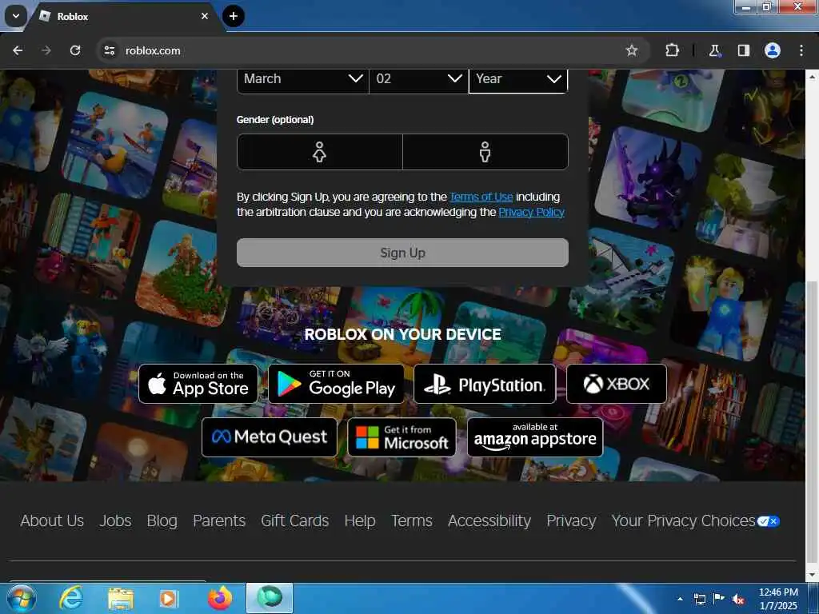Click the scrollbar up arrow

pyautogui.click(x=812, y=77)
